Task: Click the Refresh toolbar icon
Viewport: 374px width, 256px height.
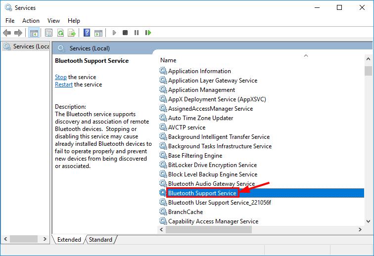Action: pyautogui.click(x=61, y=33)
